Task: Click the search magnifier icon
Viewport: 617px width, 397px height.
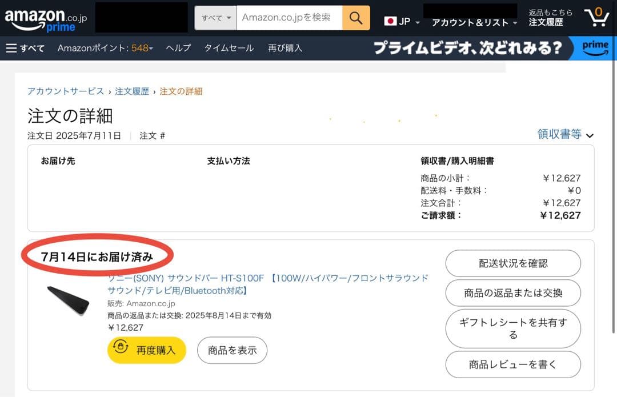Action: tap(355, 17)
